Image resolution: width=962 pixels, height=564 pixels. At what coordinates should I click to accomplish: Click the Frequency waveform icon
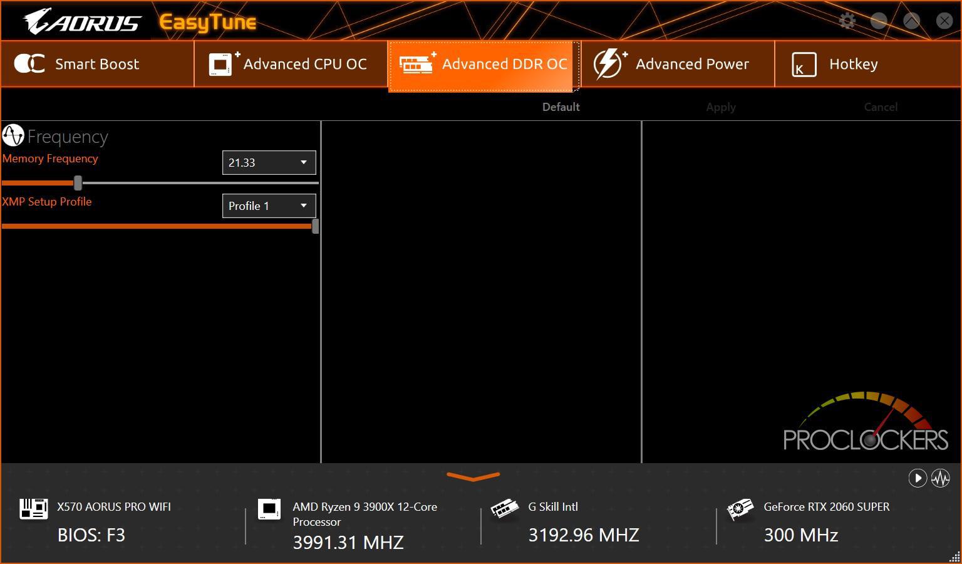pyautogui.click(x=13, y=135)
